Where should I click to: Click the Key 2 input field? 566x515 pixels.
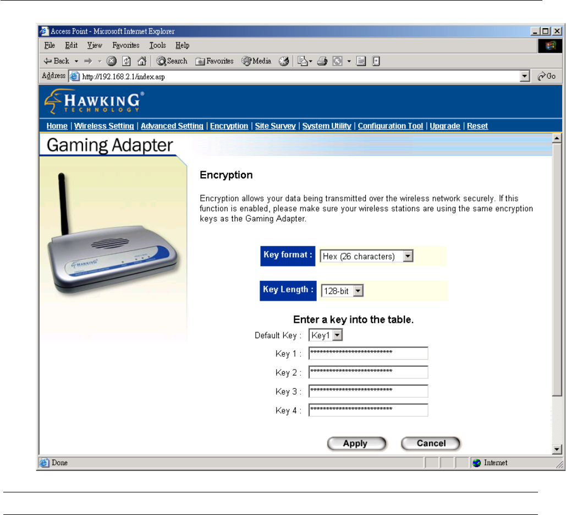point(368,372)
